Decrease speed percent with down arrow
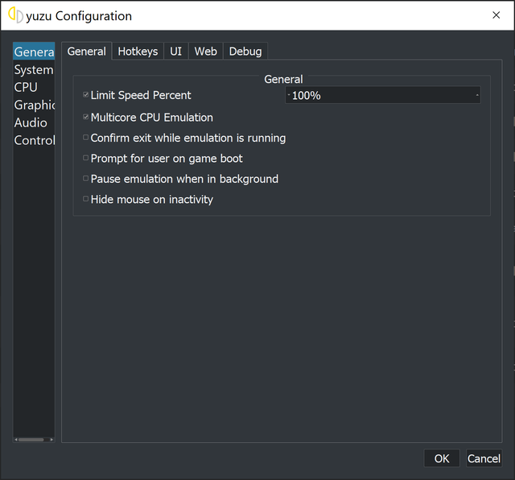The width and height of the screenshot is (515, 480). [x=289, y=95]
